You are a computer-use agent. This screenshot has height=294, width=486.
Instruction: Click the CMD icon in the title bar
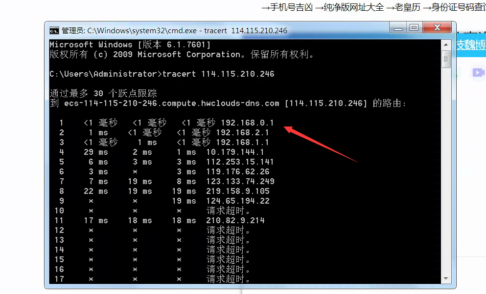tap(54, 30)
